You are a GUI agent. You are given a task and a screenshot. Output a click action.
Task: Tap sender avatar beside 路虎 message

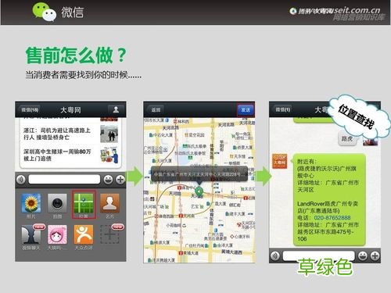(x=371, y=142)
